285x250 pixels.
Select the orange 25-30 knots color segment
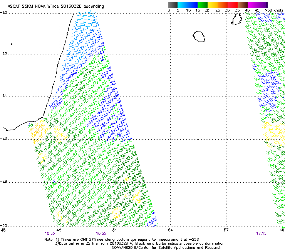223,5
